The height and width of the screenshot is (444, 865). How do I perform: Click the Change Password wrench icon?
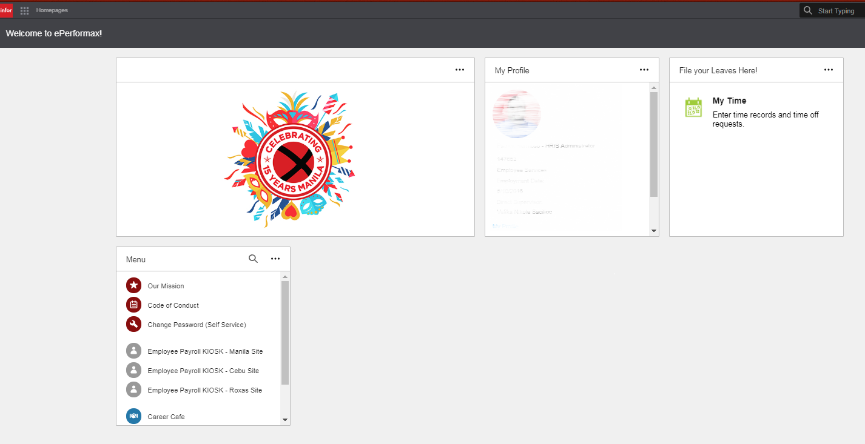coord(133,324)
